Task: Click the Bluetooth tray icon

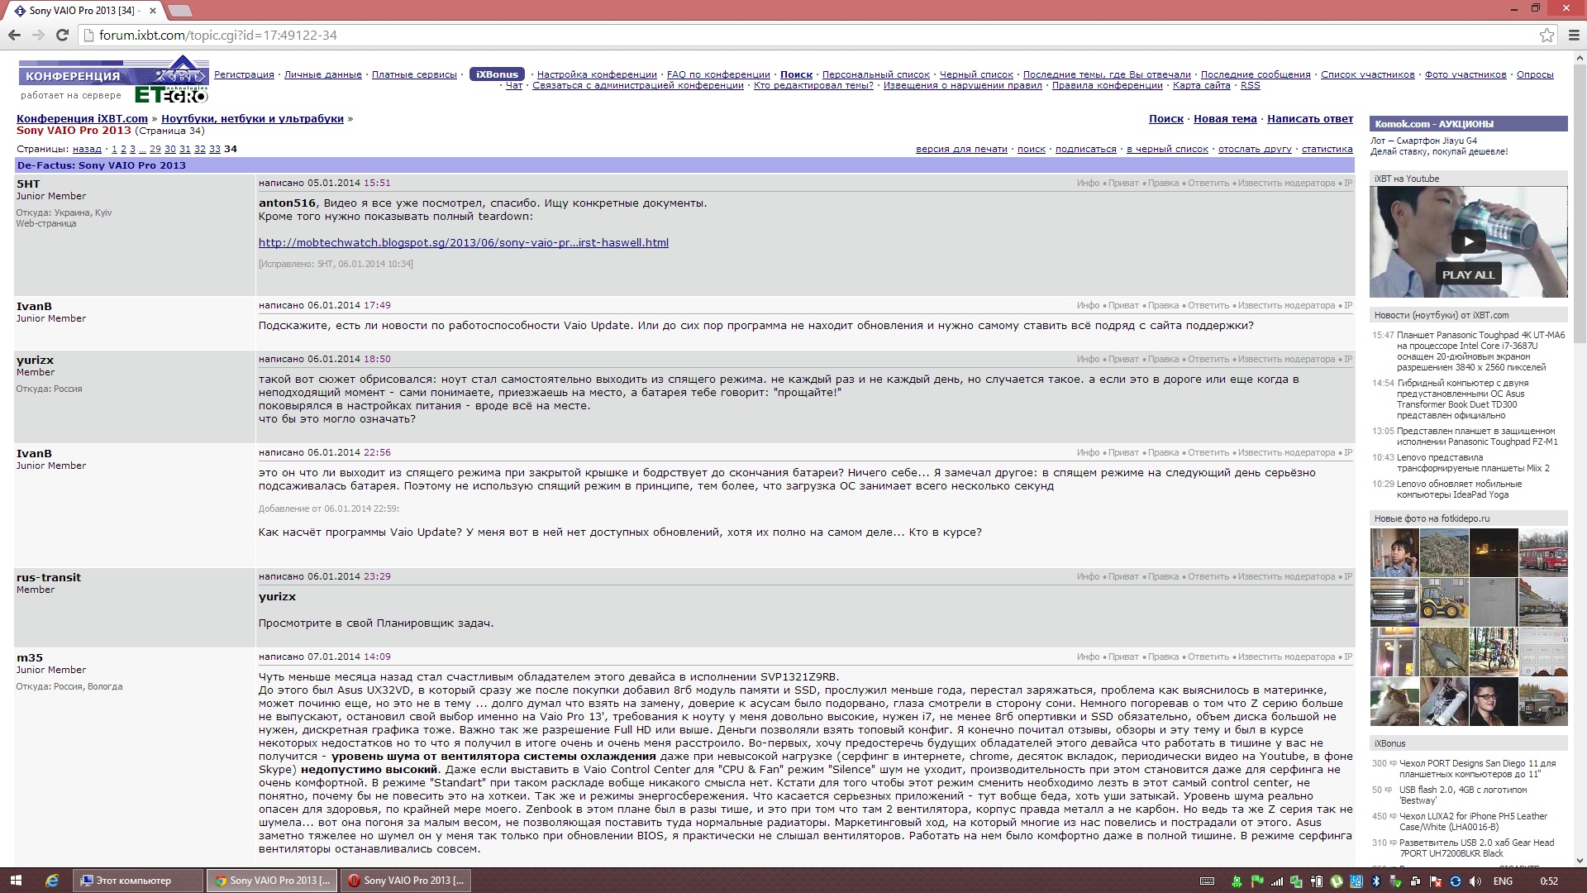Action: pos(1376,881)
